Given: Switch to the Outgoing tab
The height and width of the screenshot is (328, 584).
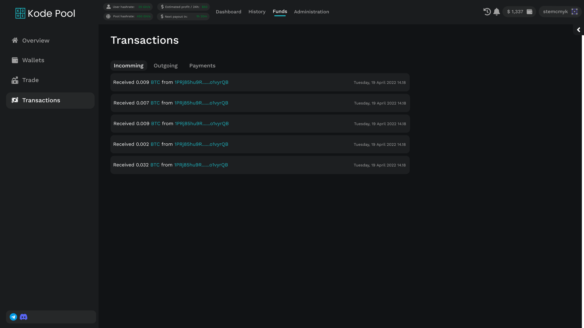Looking at the screenshot, I should click(x=165, y=66).
